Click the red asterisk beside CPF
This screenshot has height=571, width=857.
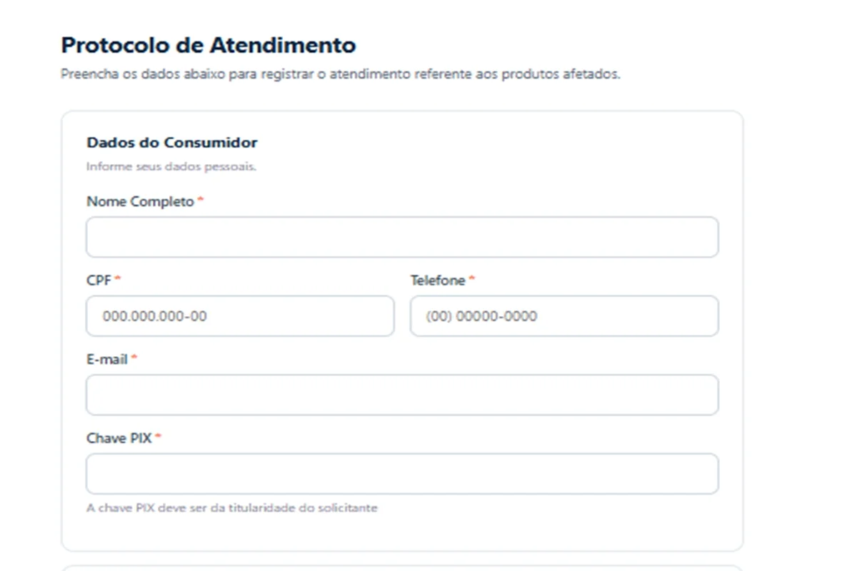(118, 280)
